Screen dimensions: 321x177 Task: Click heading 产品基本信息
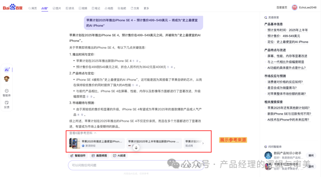pos(274,24)
